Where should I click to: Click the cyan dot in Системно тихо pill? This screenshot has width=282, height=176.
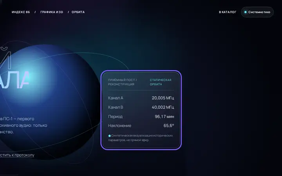click(x=245, y=12)
